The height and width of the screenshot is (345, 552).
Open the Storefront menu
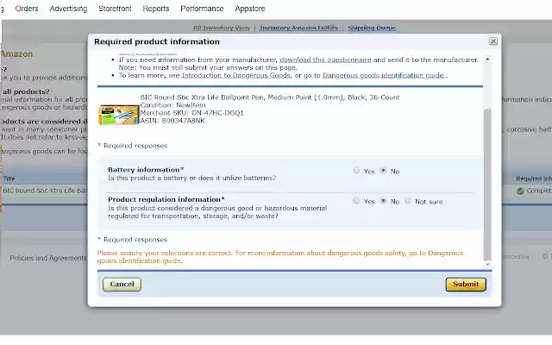point(115,9)
